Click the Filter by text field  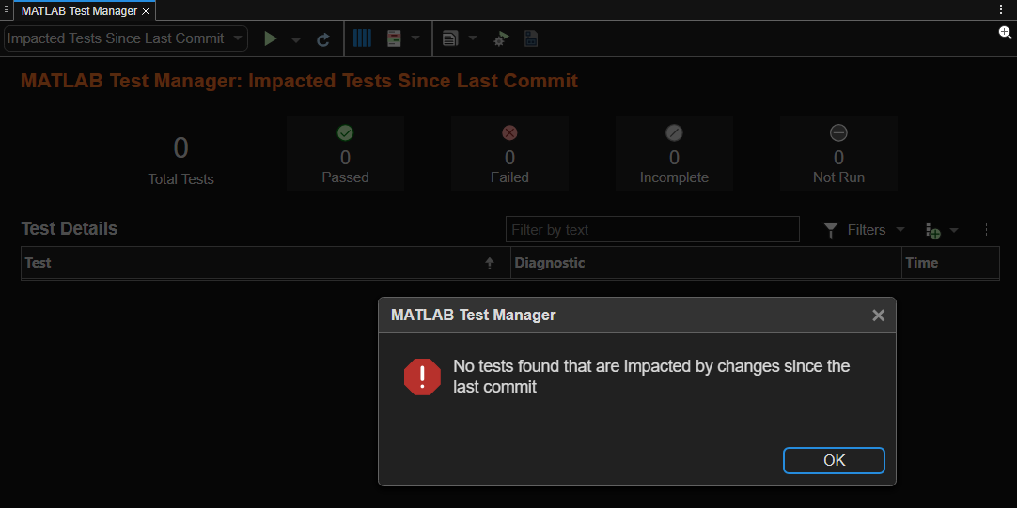tap(652, 230)
